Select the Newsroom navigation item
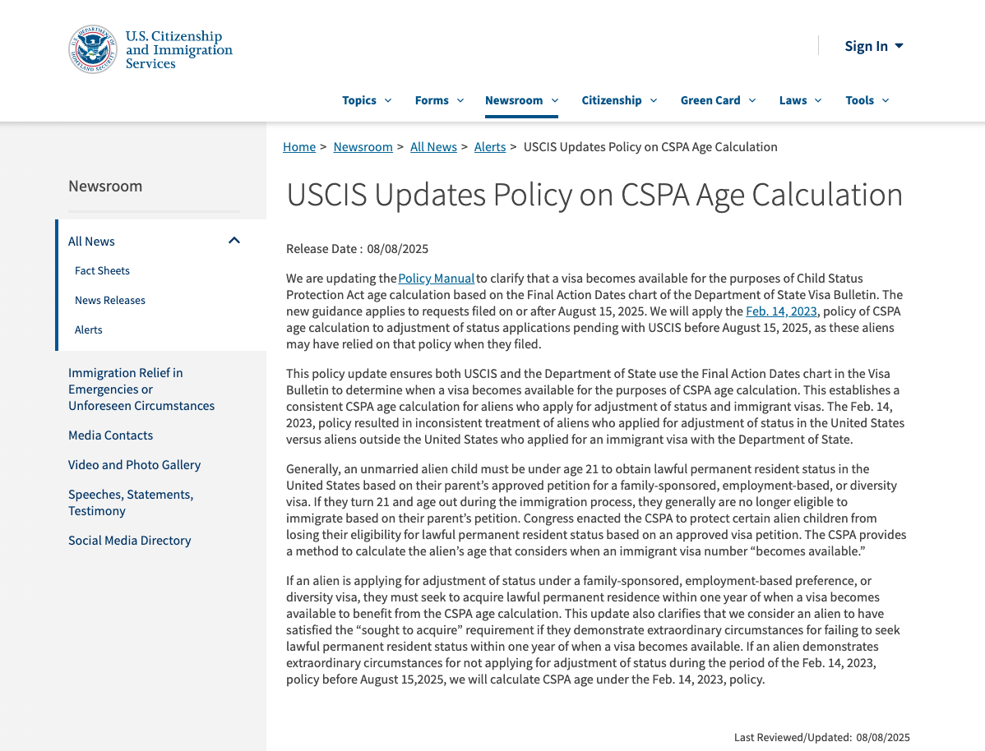 click(514, 100)
